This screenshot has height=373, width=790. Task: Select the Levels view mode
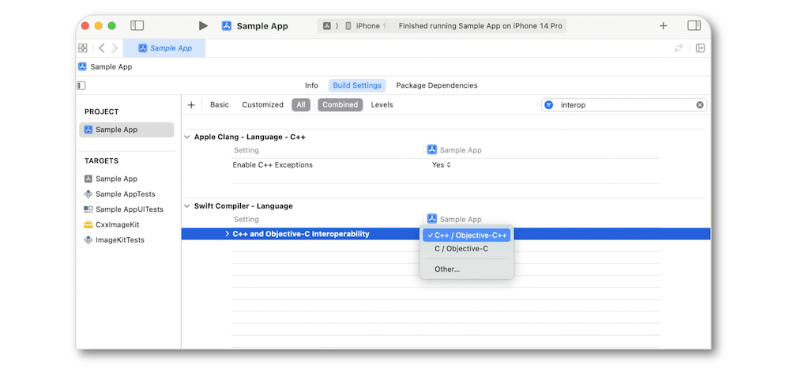click(382, 105)
